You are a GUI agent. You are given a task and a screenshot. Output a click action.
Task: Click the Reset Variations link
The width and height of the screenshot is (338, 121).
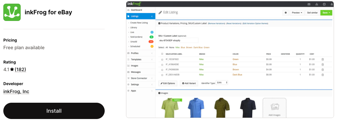(234, 23)
